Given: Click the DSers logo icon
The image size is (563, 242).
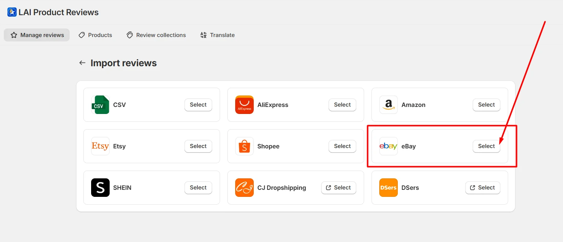Looking at the screenshot, I should coord(389,188).
